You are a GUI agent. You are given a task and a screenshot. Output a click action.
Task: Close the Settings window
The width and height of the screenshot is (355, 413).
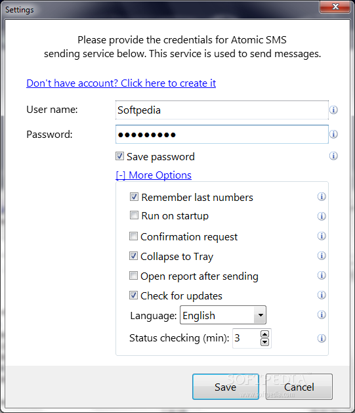335,7
